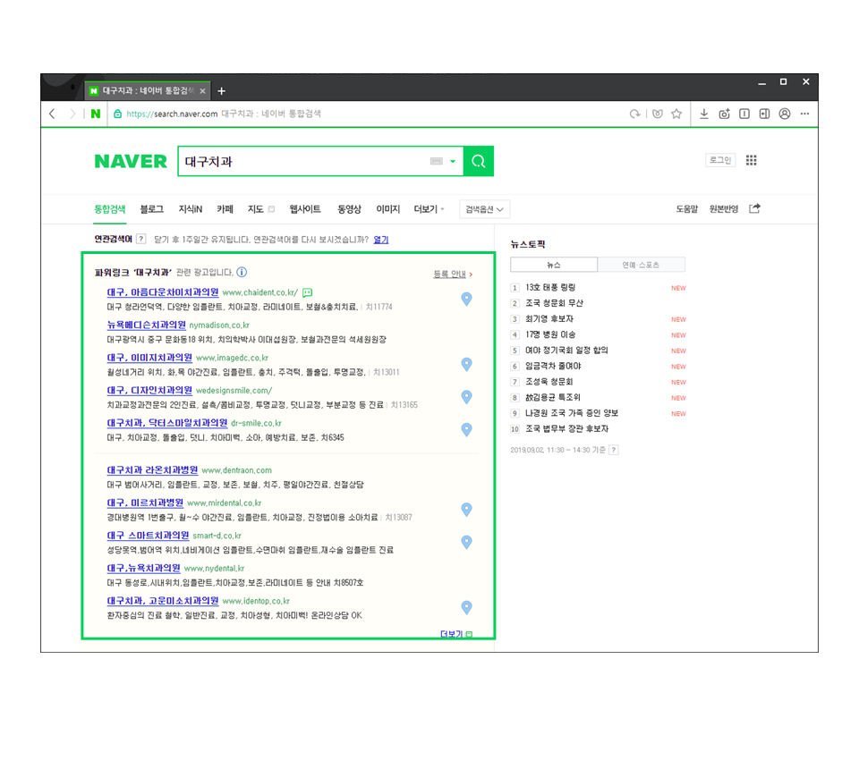The image size is (859, 769).
Task: Expand the 검색옵션 dropdown
Action: click(x=484, y=209)
